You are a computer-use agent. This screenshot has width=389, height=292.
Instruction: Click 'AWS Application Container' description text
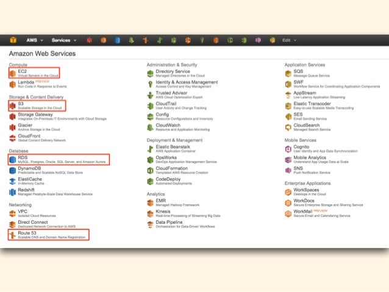pyautogui.click(x=176, y=151)
